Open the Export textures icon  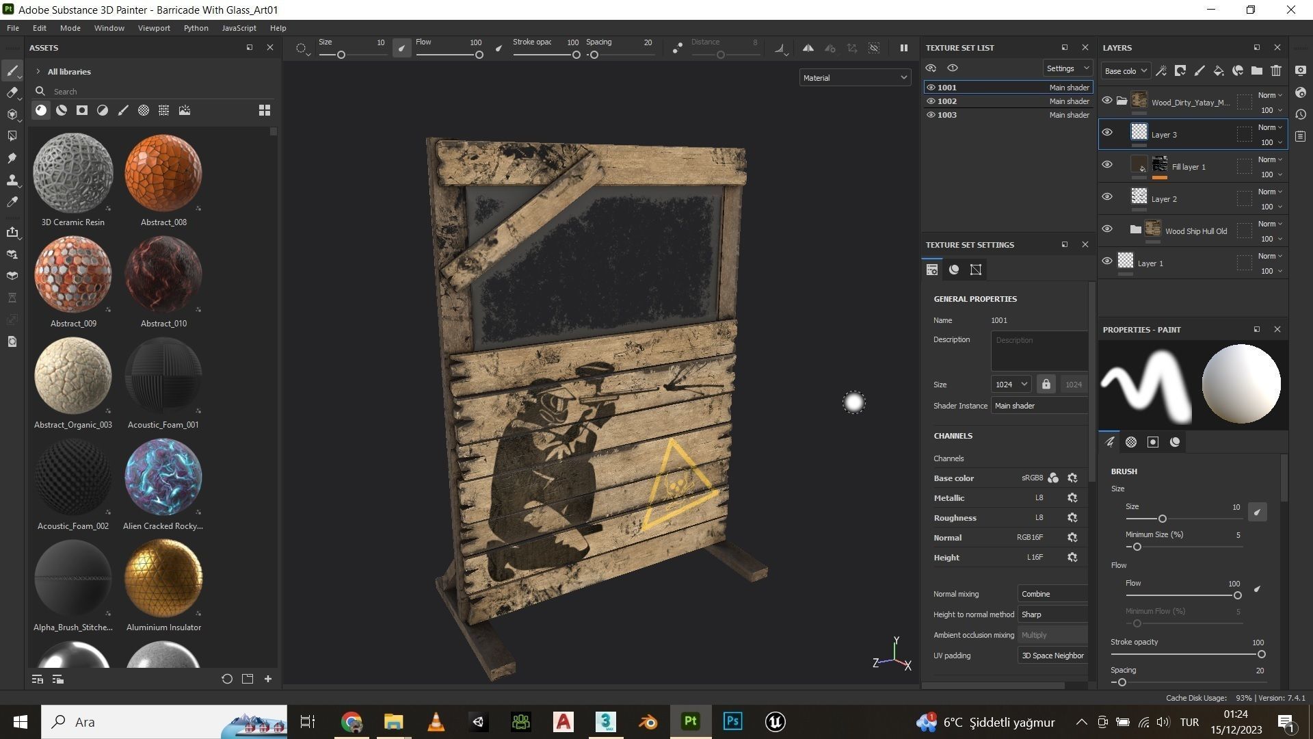tap(12, 232)
